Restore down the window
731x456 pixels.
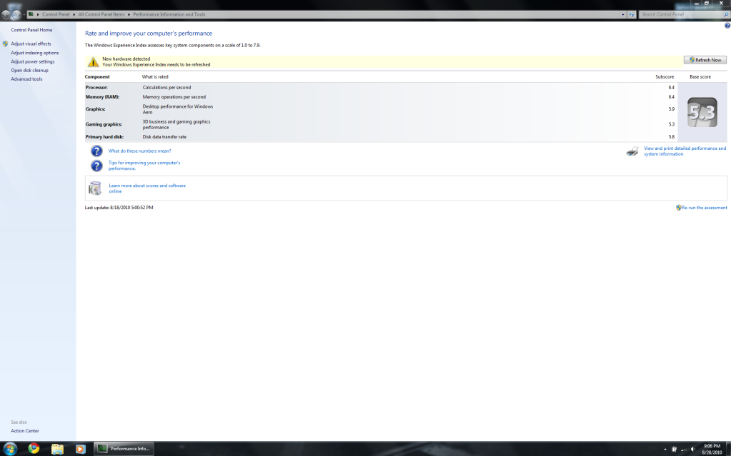[x=707, y=4]
